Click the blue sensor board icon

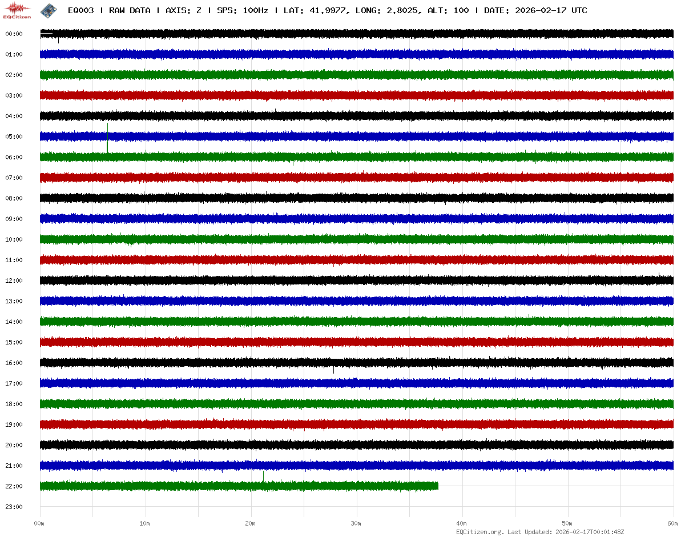[x=47, y=10]
